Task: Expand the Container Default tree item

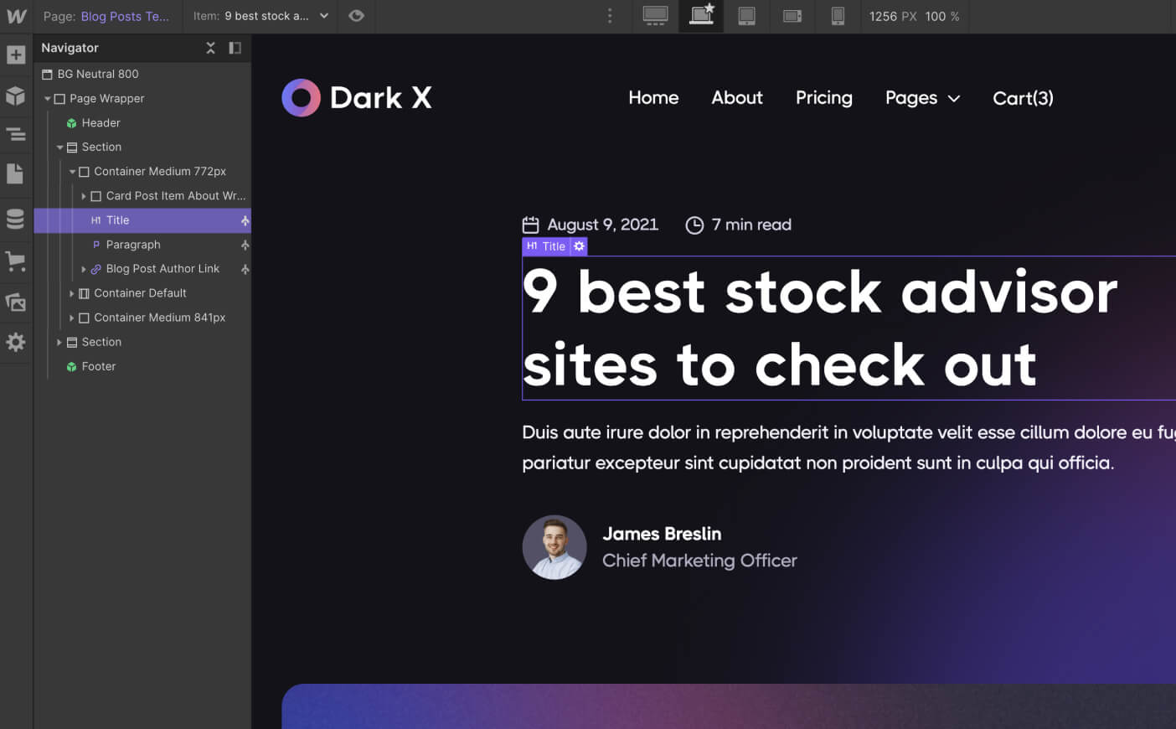Action: click(x=72, y=293)
